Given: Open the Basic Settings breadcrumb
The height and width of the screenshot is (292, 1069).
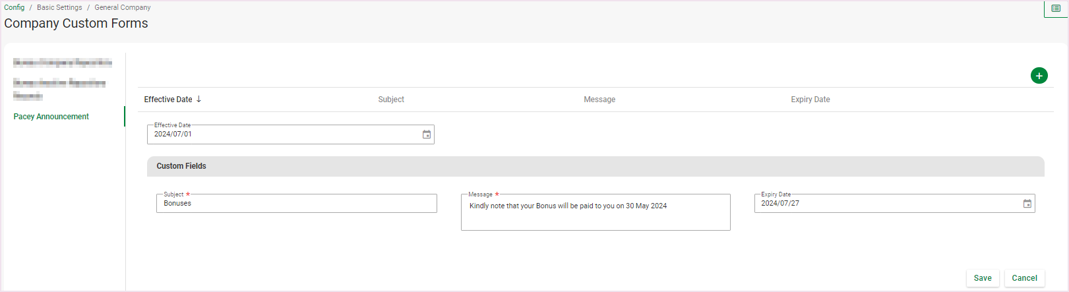Looking at the screenshot, I should (x=59, y=7).
